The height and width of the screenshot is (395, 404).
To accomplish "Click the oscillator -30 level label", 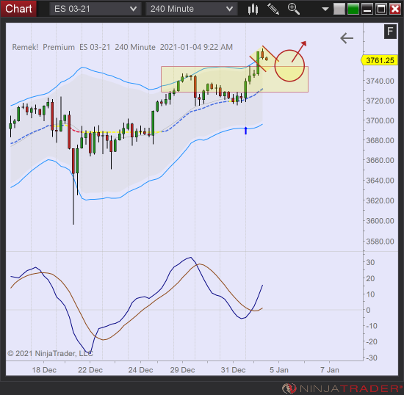I will (372, 358).
